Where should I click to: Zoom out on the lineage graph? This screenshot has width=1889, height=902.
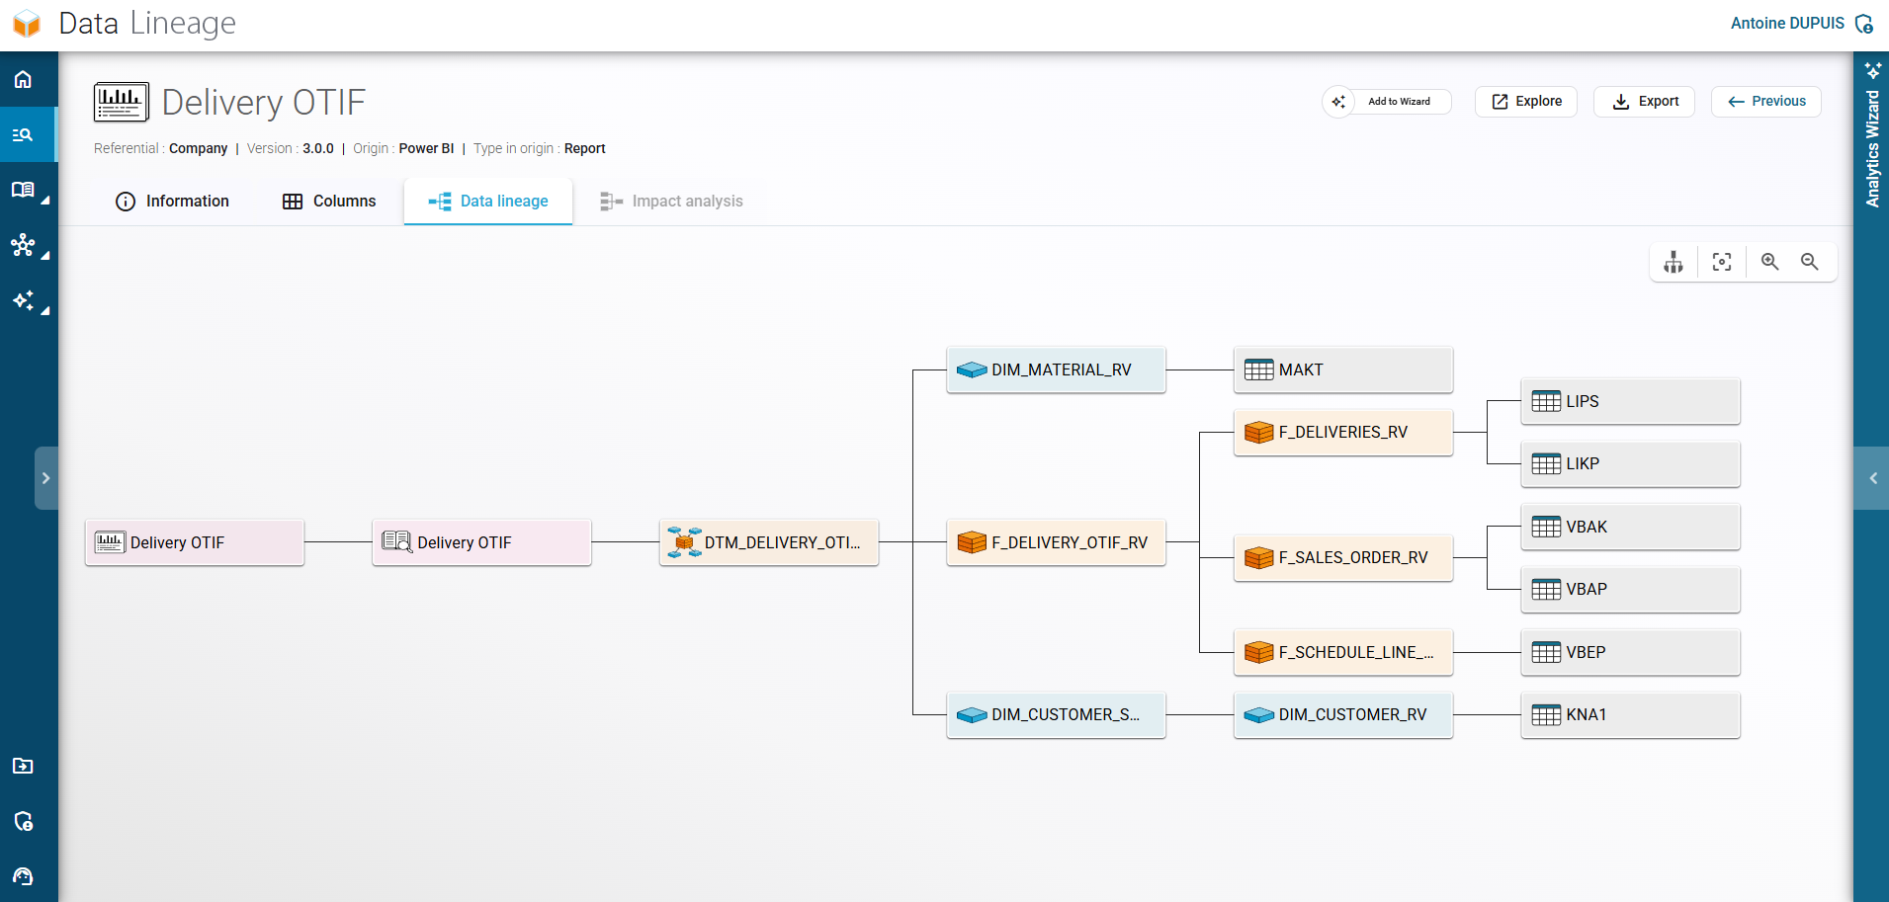coord(1809,262)
